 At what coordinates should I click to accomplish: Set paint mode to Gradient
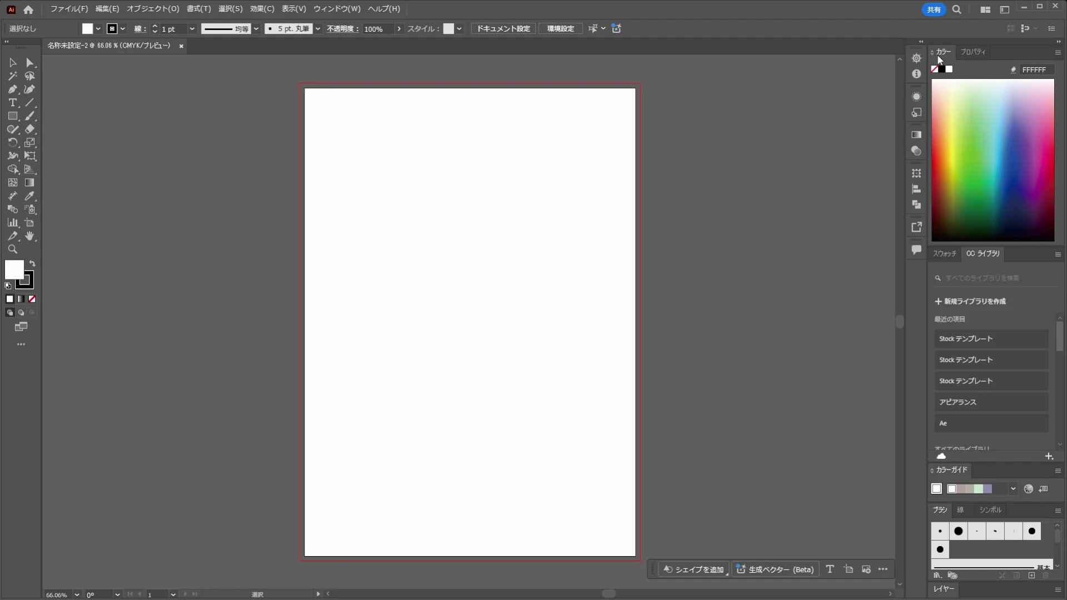(21, 299)
